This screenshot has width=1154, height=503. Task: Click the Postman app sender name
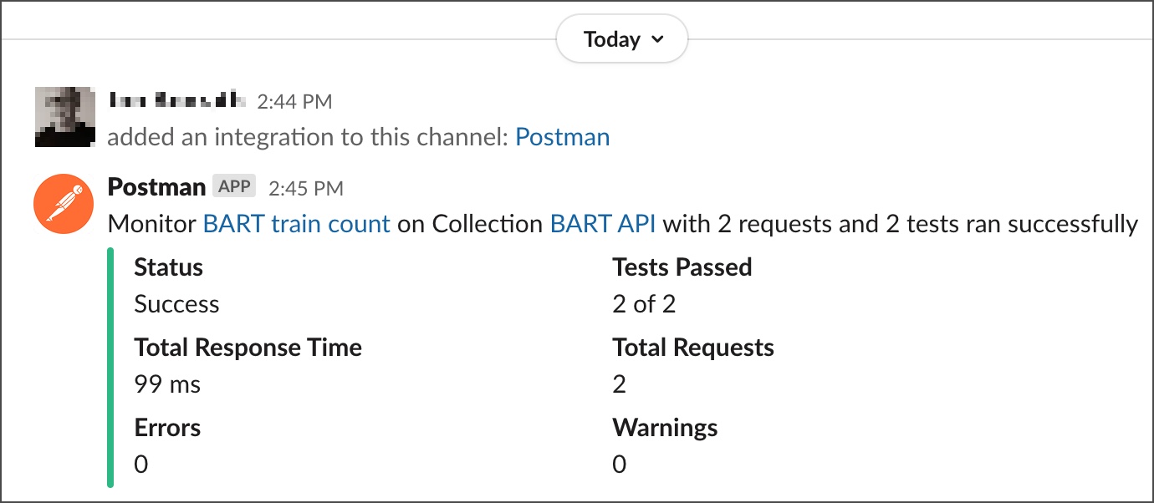click(x=156, y=187)
